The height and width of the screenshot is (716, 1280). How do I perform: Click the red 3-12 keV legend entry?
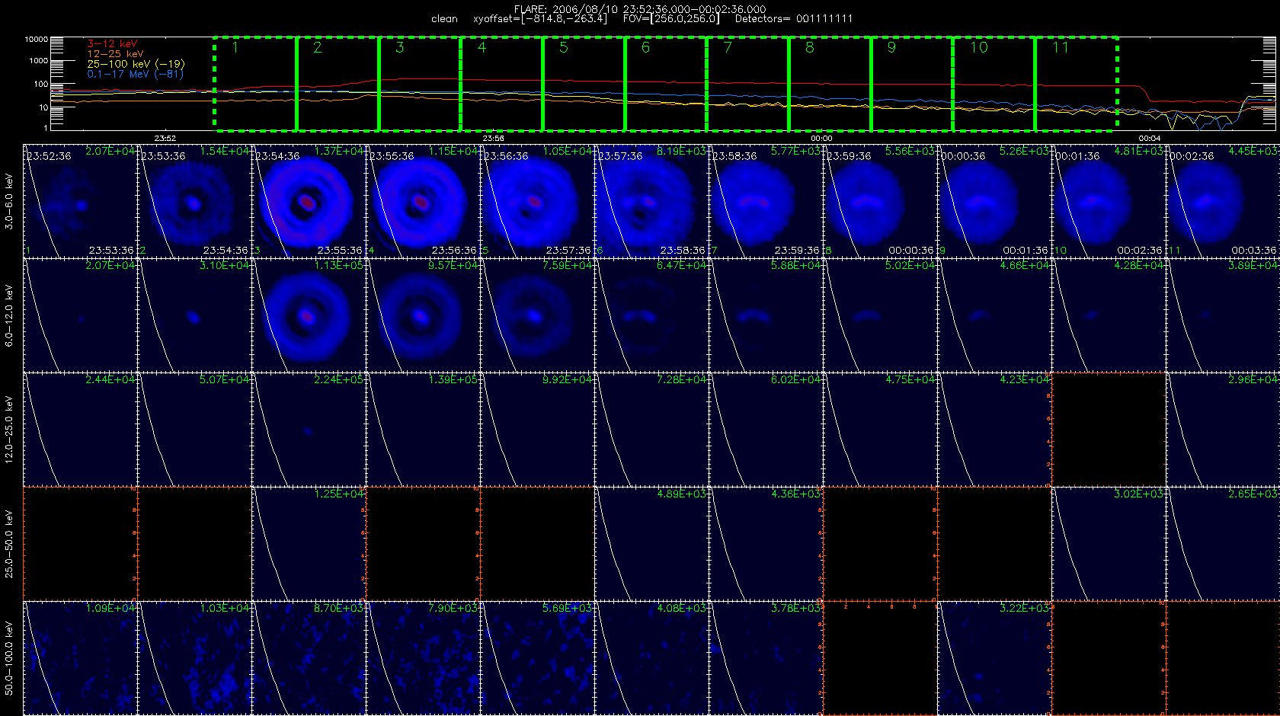click(112, 44)
